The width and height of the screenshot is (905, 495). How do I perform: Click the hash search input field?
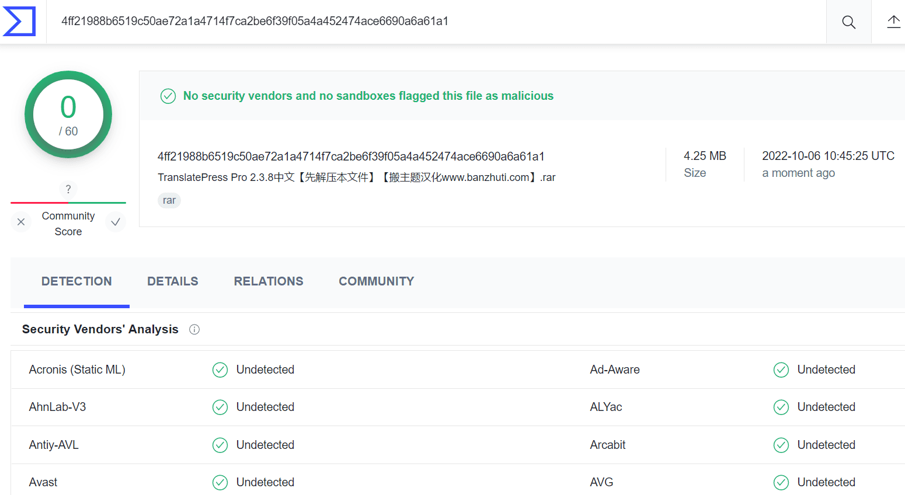(x=436, y=22)
